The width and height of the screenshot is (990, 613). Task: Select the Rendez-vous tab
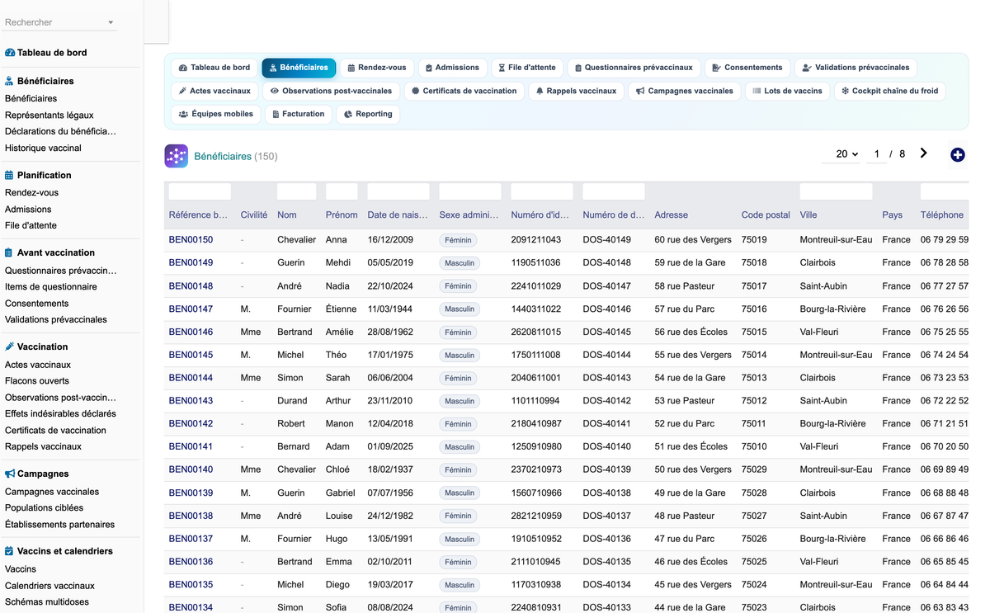(x=377, y=68)
